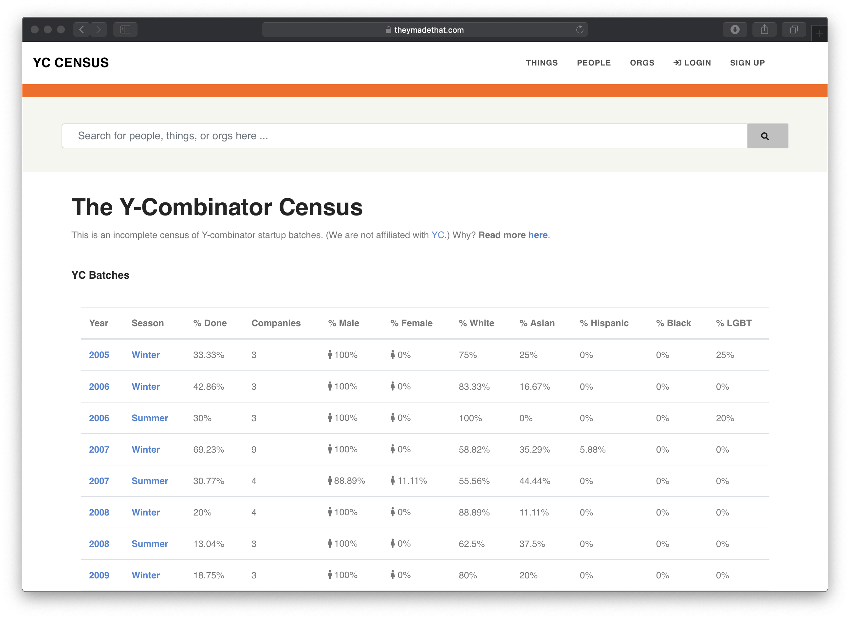The height and width of the screenshot is (619, 850).
Task: Open the 2005 year link
Action: 99,355
